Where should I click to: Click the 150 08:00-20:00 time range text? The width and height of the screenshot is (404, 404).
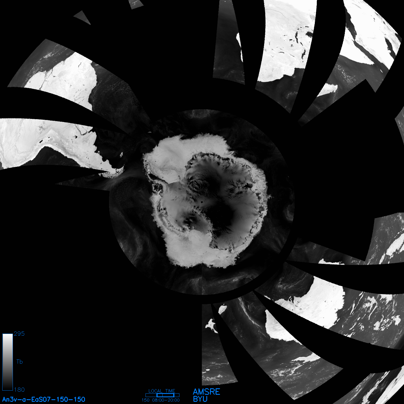[161, 400]
